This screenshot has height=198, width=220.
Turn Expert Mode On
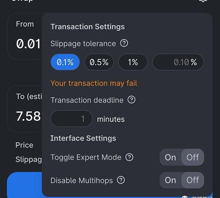pyautogui.click(x=170, y=157)
